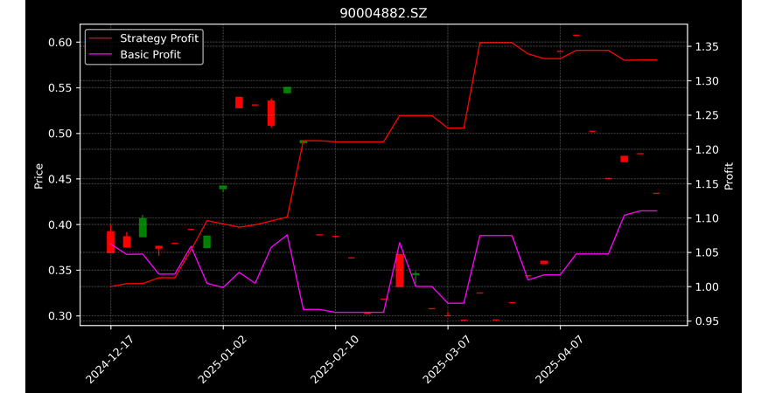Click the 0.95 profit tick label
The image size is (768, 393).
pyautogui.click(x=707, y=321)
